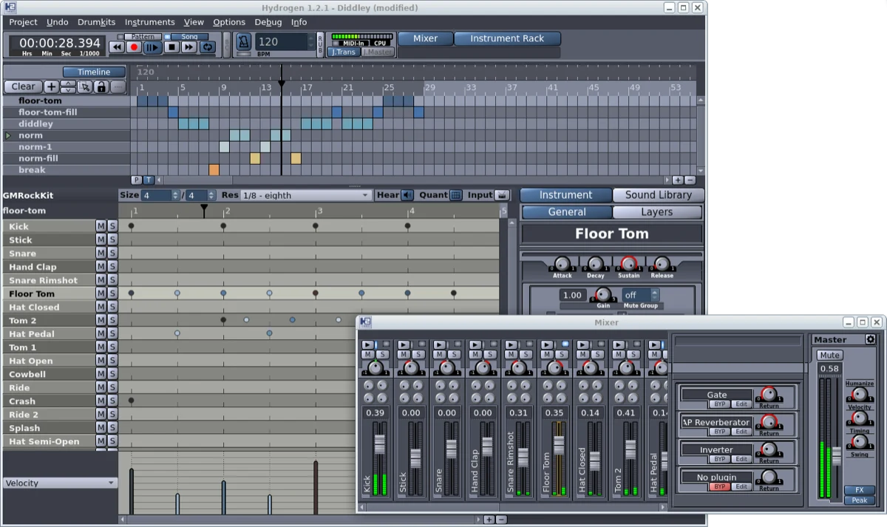Click the Input keyboard icon

coord(502,195)
